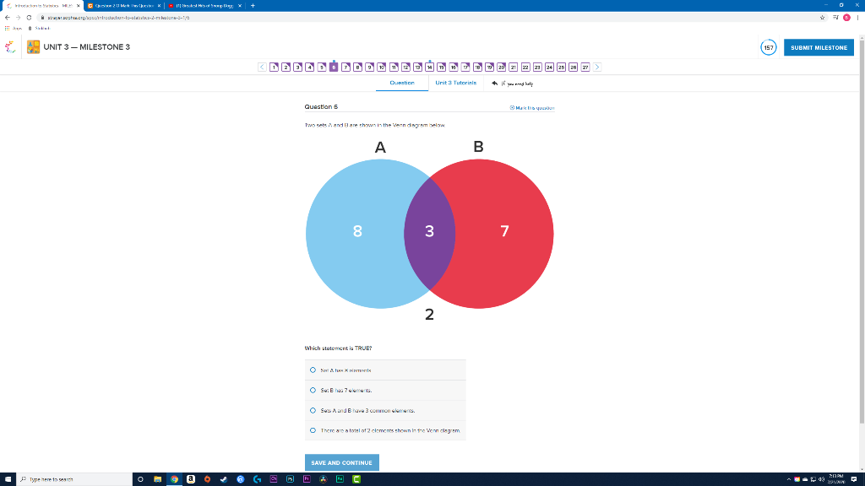Screen dimensions: 865x486
Task: Open Adobe Photoshop from the taskbar
Action: tap(291, 479)
